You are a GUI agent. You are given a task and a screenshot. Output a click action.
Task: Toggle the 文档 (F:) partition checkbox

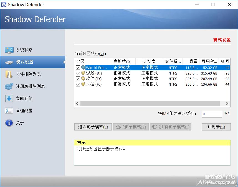pos(78,84)
